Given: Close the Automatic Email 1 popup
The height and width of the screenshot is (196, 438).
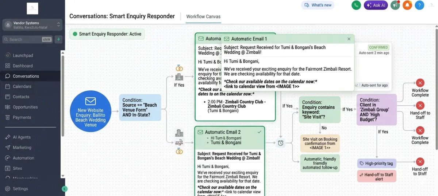Looking at the screenshot, I should click(x=349, y=39).
